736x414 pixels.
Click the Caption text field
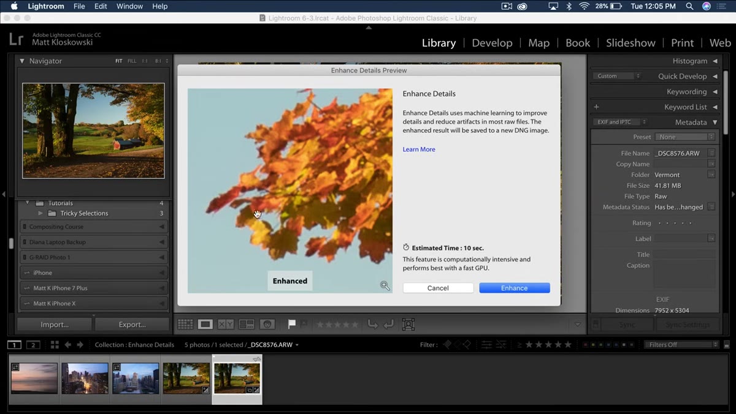click(x=684, y=274)
